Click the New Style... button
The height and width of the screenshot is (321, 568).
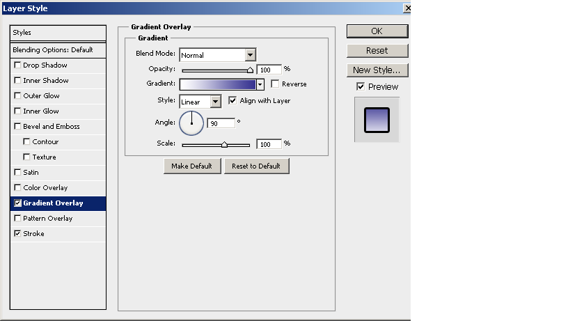[377, 70]
